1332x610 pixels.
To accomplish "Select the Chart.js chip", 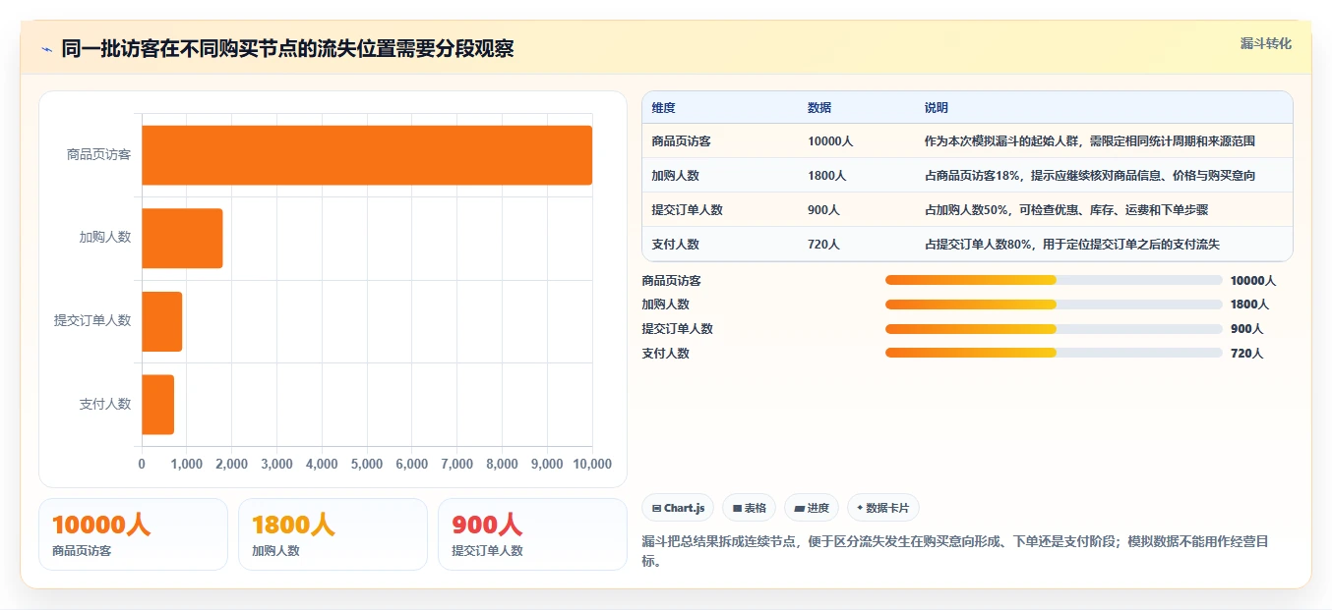I will [x=678, y=508].
